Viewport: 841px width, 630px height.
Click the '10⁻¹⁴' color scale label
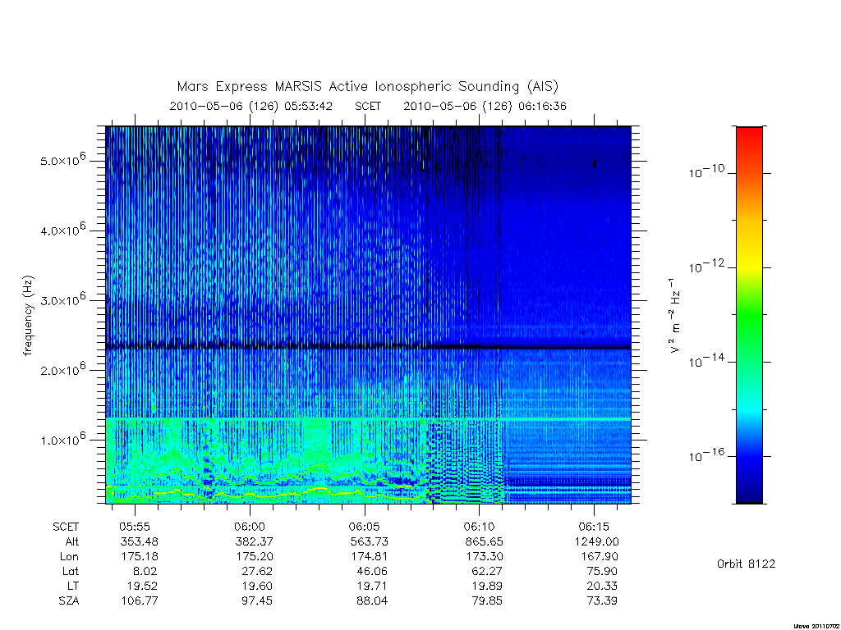[x=706, y=361]
